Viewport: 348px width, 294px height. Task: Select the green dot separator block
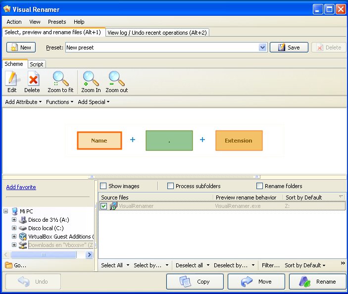[x=169, y=141]
